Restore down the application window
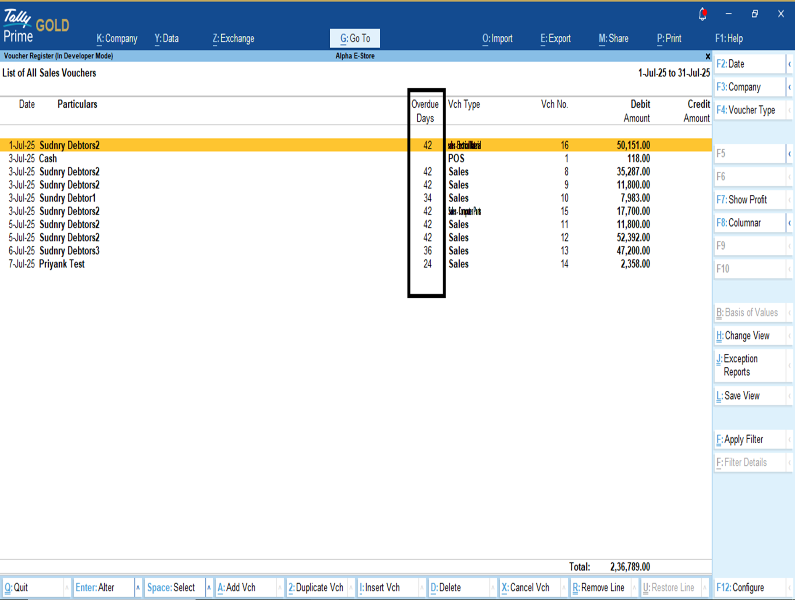Image resolution: width=795 pixels, height=604 pixels. pos(755,14)
